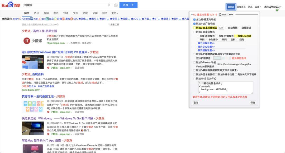Uncheck 附加1-去广告功能 checkbox
Screen dimensions: 285x153
(x=194, y=24)
